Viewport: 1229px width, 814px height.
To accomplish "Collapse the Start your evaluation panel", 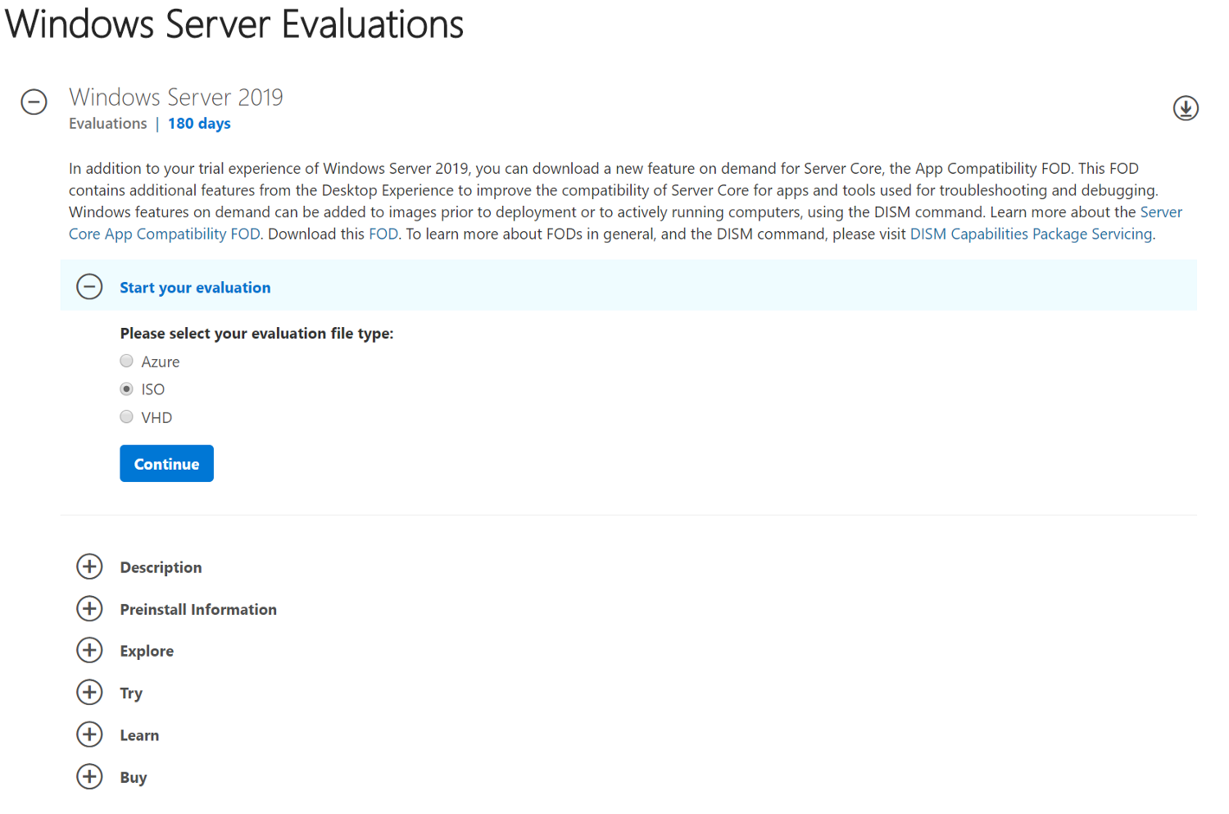I will [89, 287].
